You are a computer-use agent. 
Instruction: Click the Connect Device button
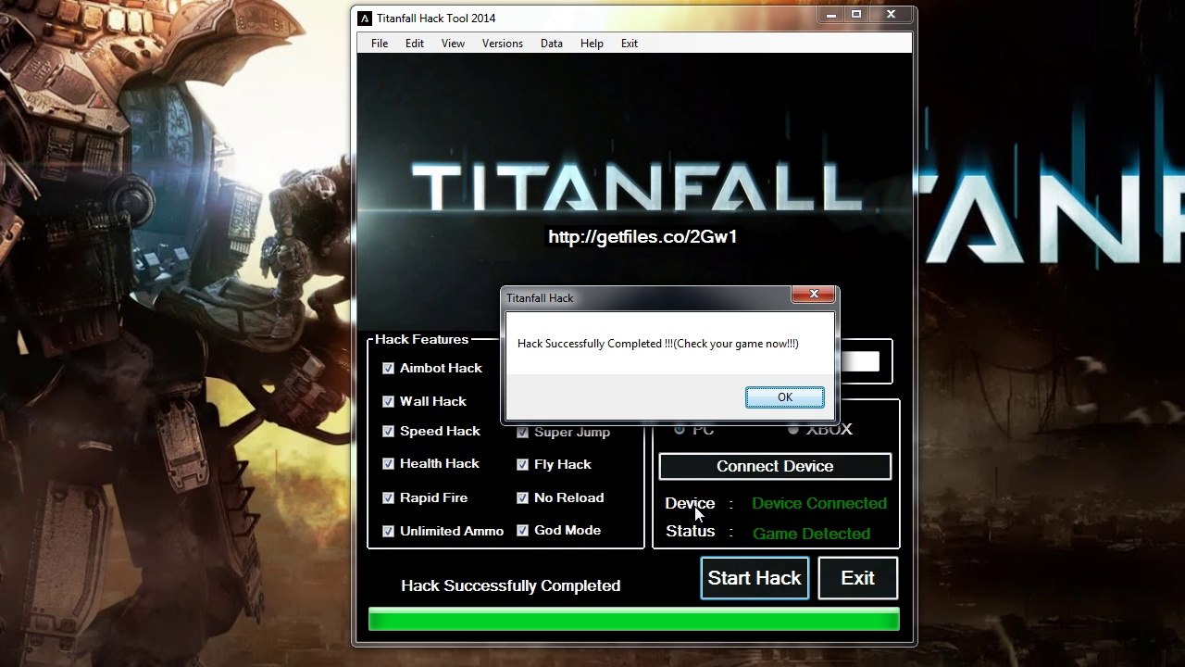(x=775, y=466)
